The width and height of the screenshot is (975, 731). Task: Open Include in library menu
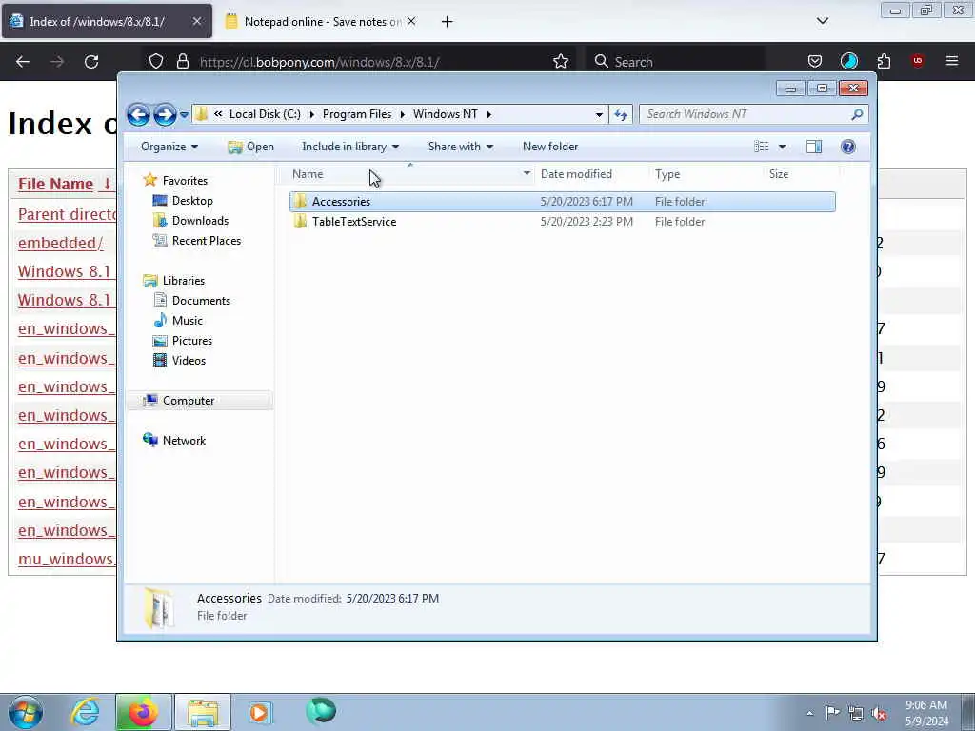tap(350, 147)
